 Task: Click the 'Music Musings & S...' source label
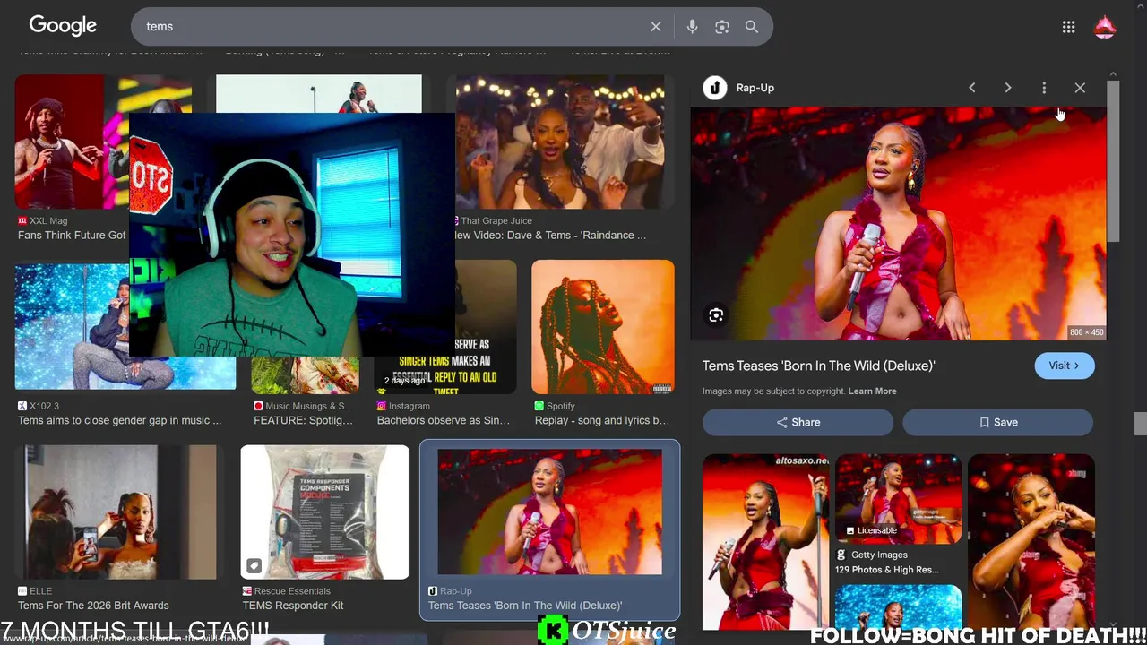pos(308,406)
